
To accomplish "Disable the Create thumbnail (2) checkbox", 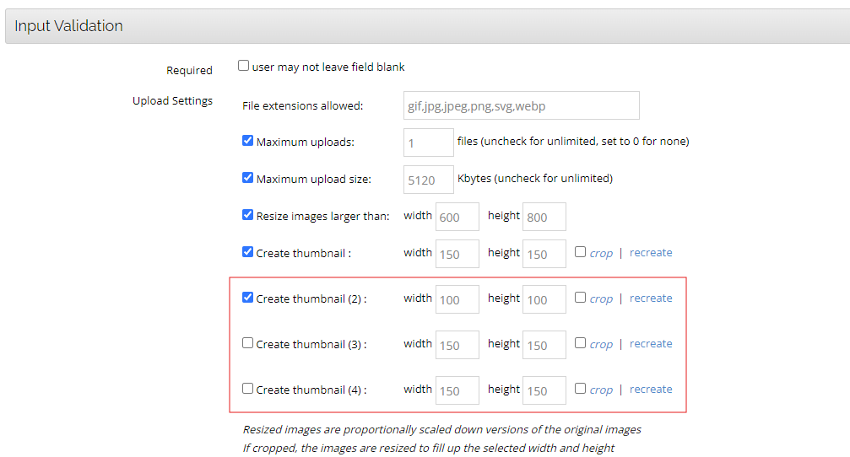I will [x=248, y=298].
